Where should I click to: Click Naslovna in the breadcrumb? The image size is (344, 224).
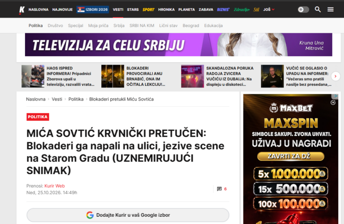click(36, 99)
